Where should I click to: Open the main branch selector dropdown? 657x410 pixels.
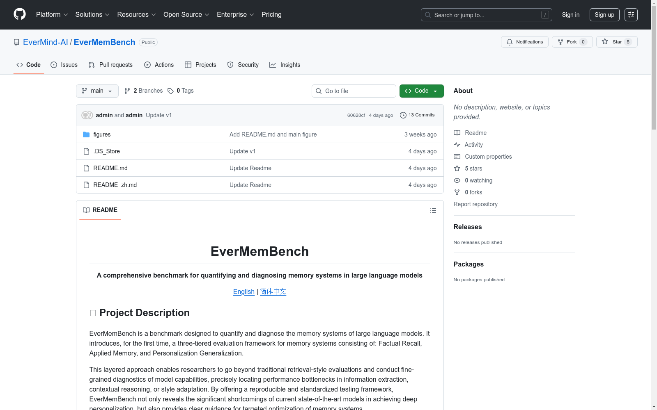[97, 91]
